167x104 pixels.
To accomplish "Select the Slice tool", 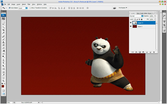I will [x=3, y=33].
